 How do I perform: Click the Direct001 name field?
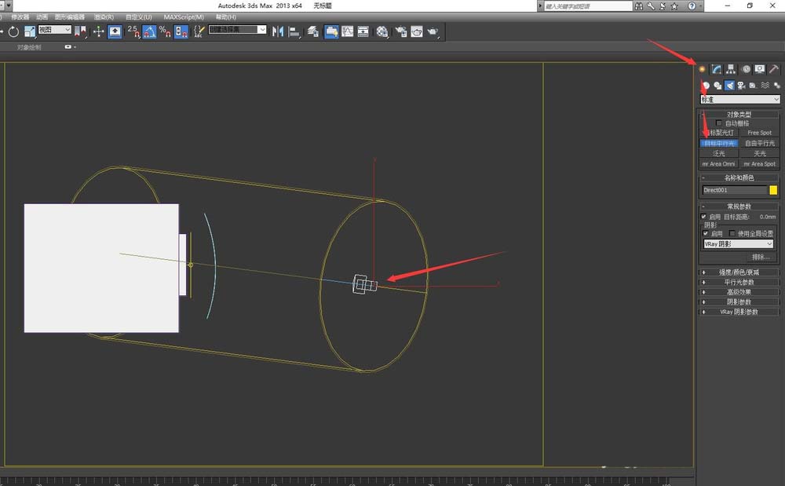734,190
